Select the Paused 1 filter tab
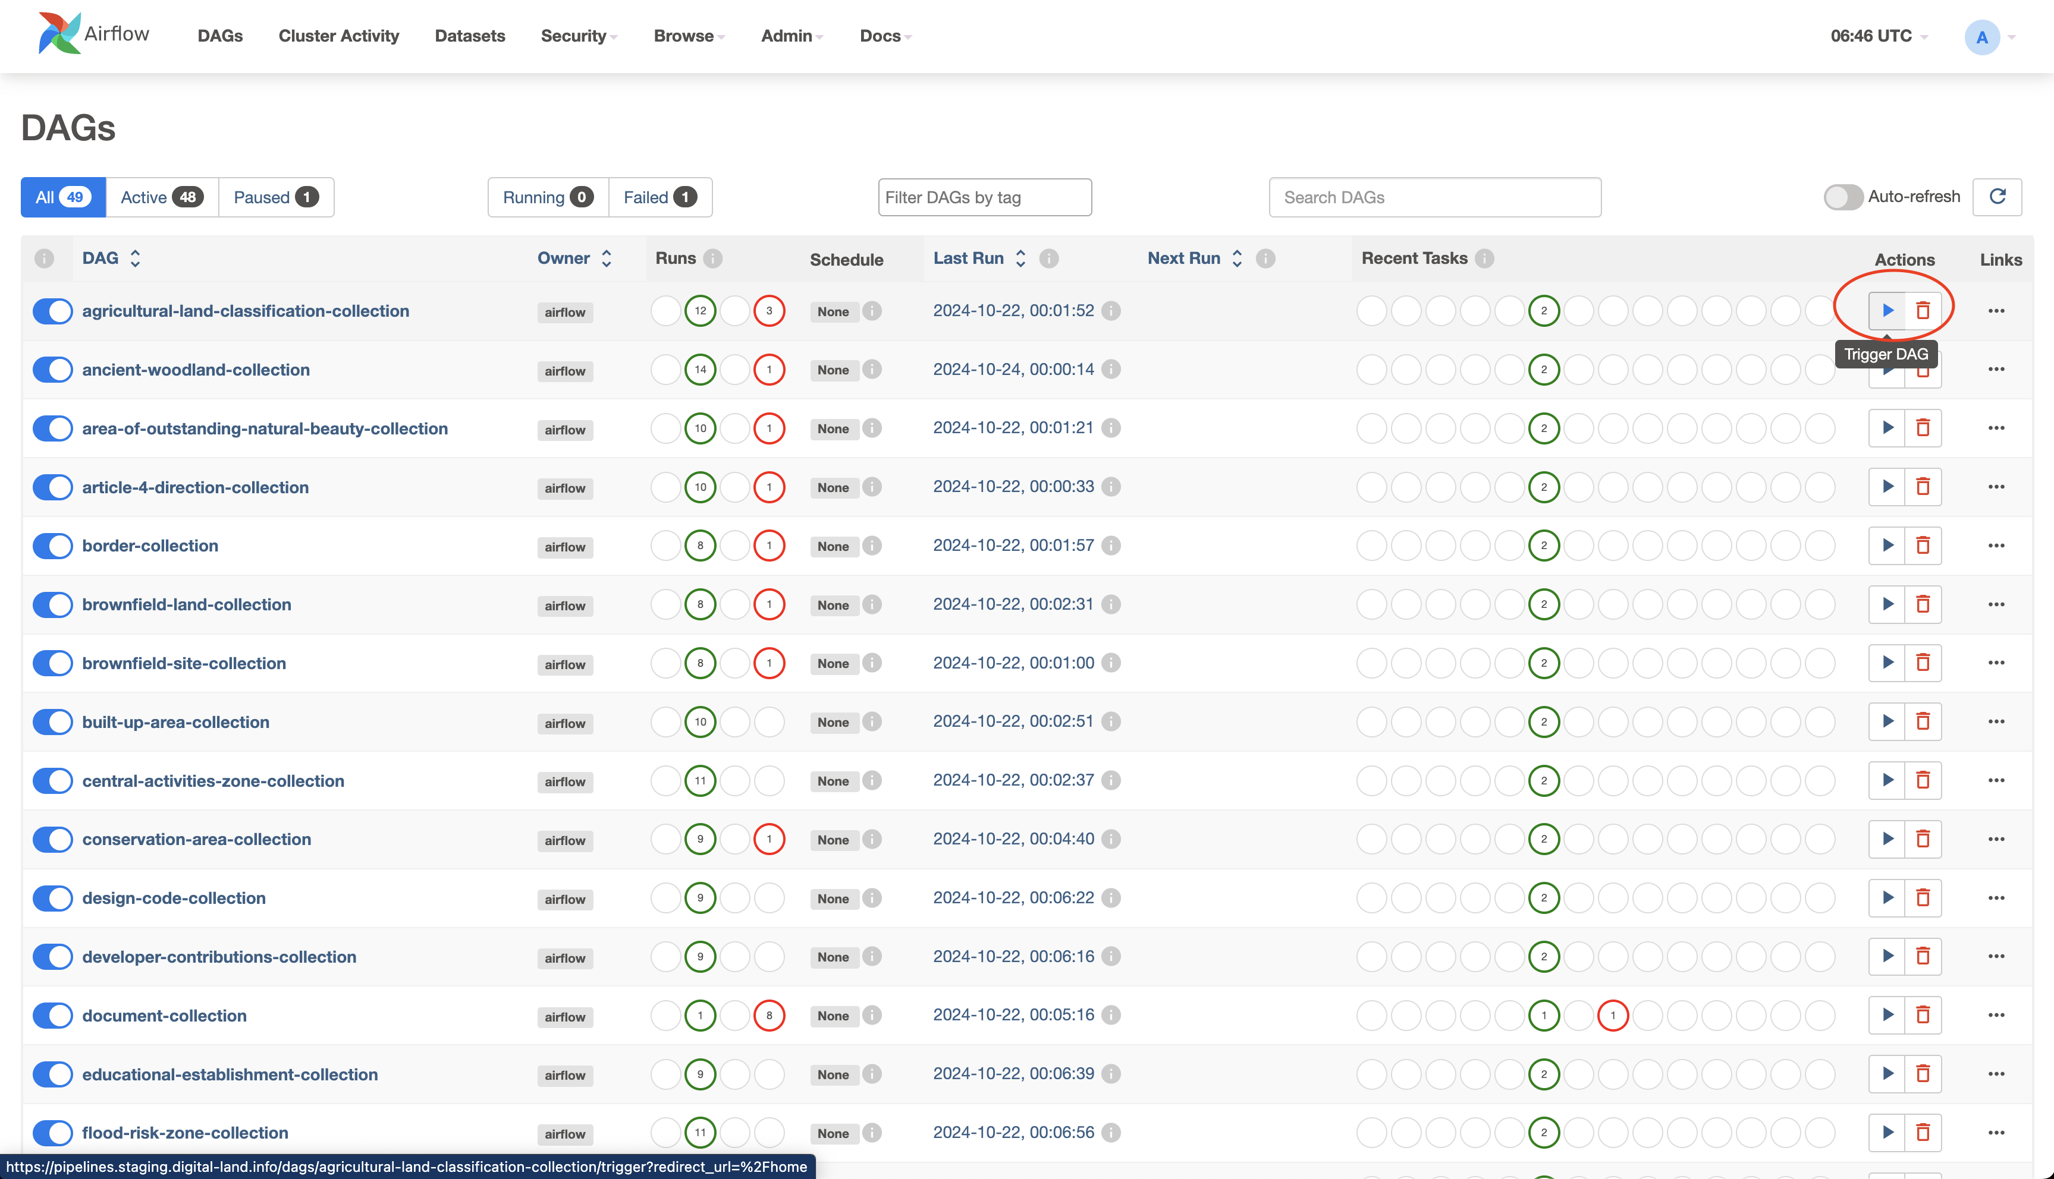This screenshot has height=1179, width=2054. coord(277,197)
